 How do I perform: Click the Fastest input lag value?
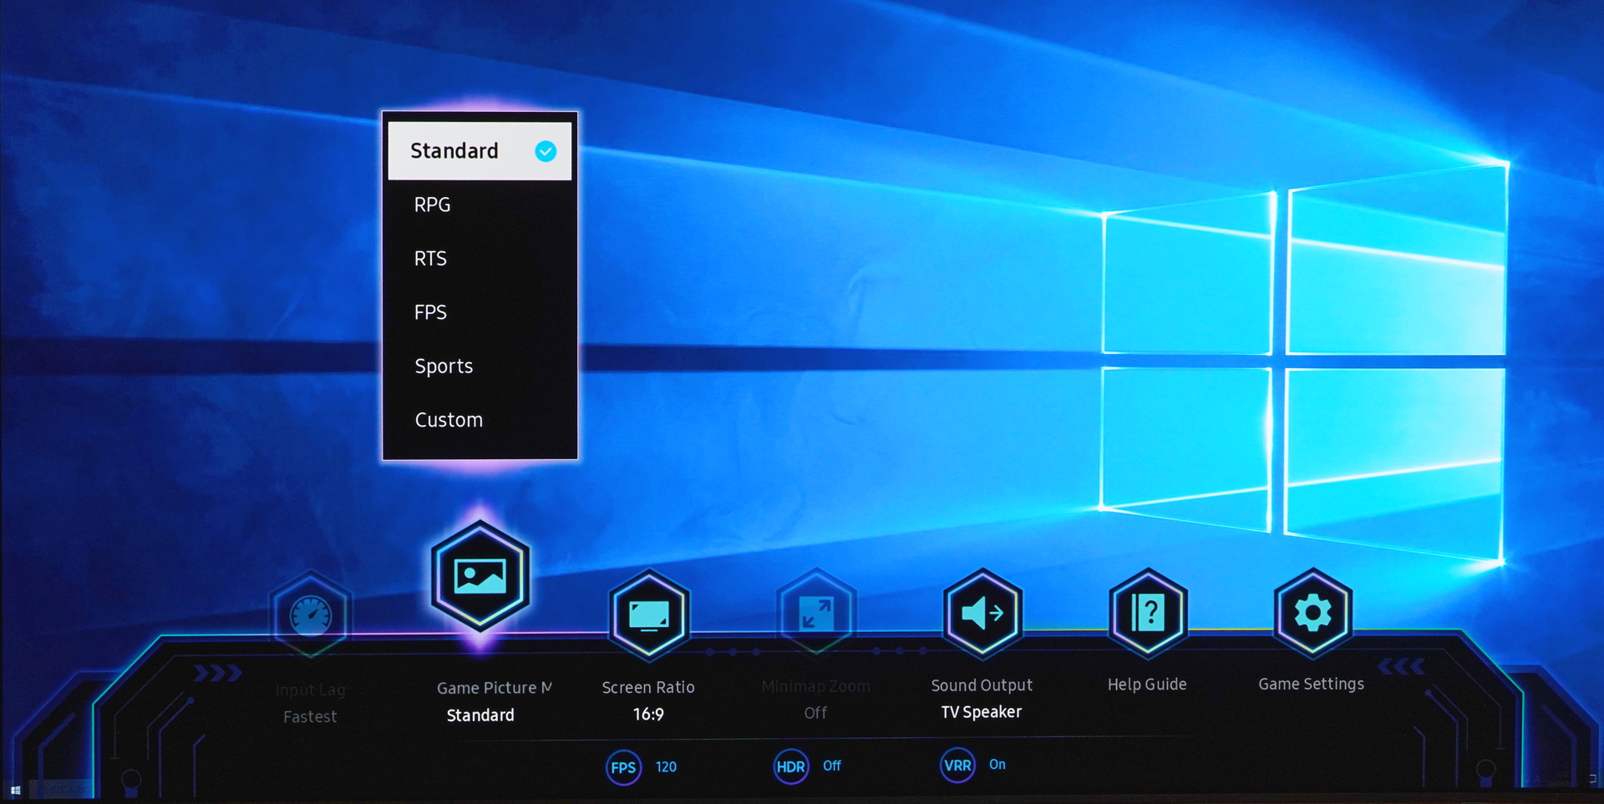point(310,716)
